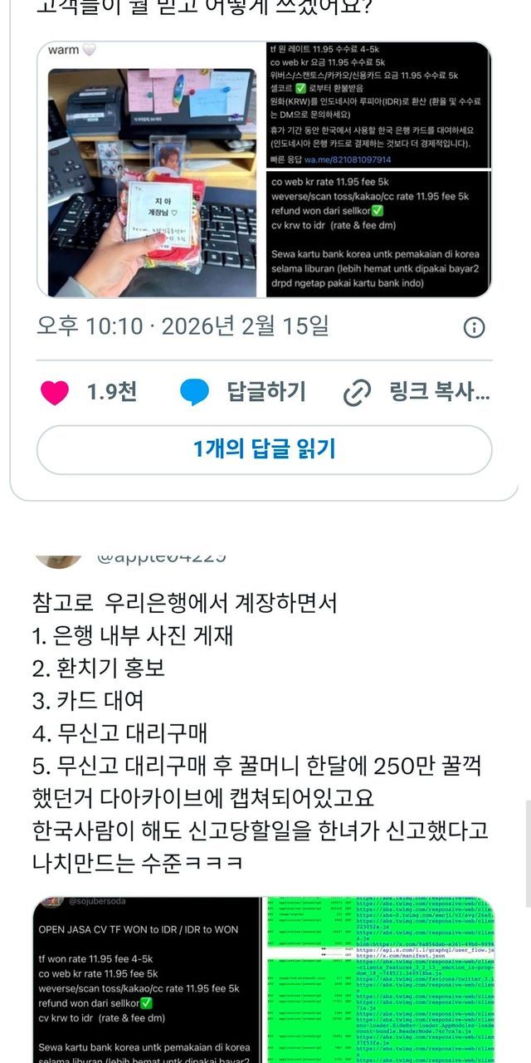Open the 1.9천 likes count
The height and width of the screenshot is (1063, 531).
click(112, 392)
